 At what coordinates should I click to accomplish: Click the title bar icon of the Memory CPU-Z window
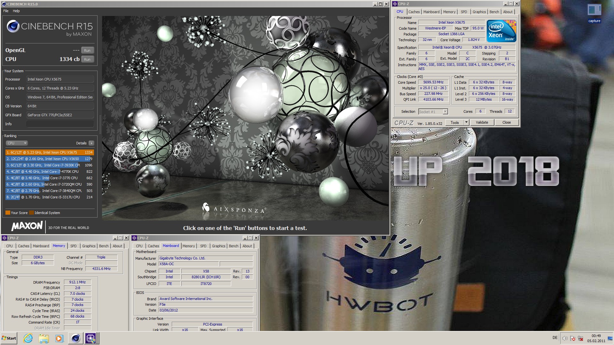[x=4, y=238]
